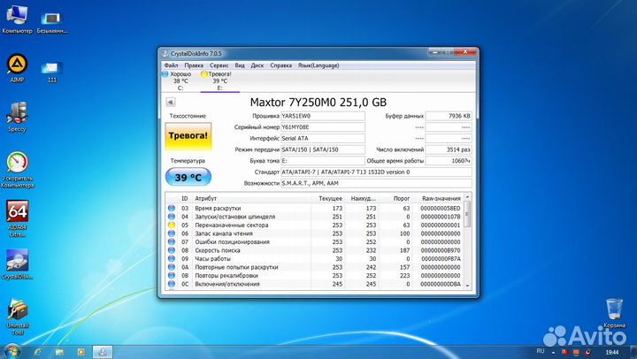Select the Переназначенные сектора row

(x=314, y=225)
